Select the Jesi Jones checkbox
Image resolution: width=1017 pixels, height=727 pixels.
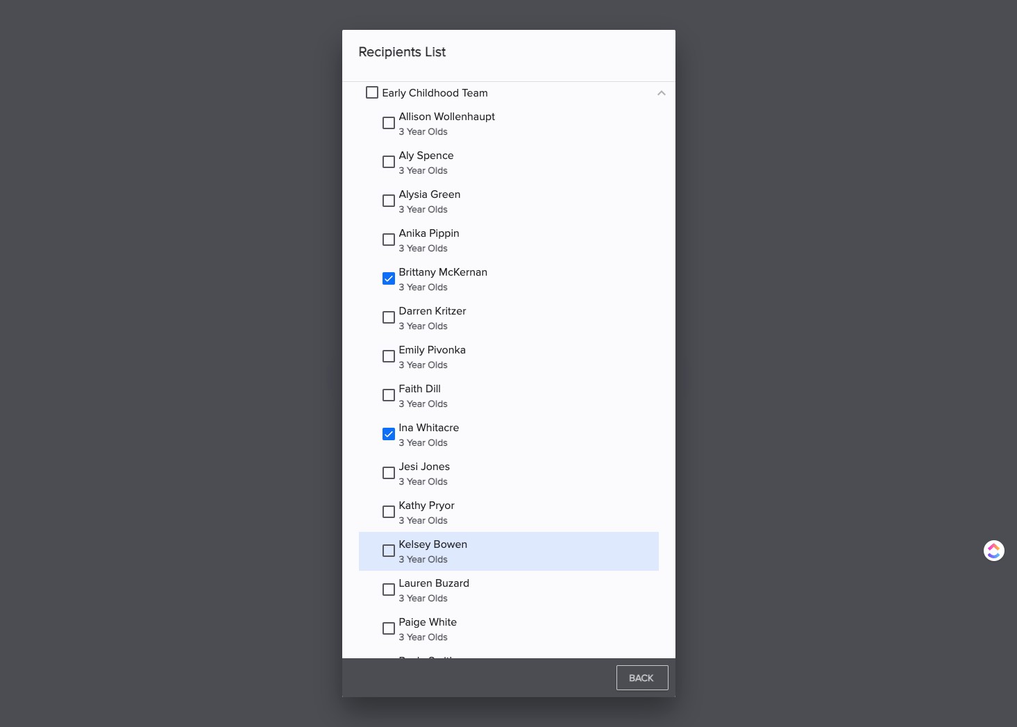pyautogui.click(x=389, y=473)
